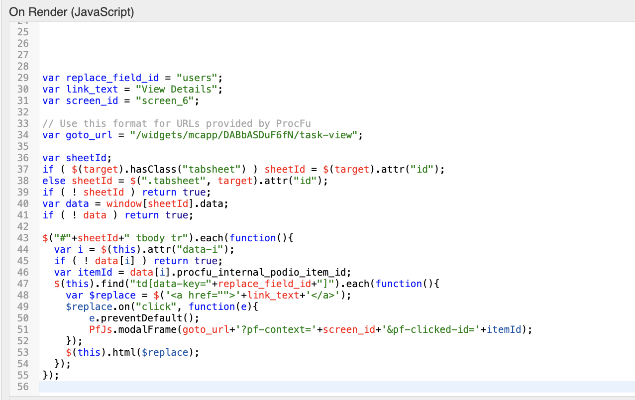Click line number 51 in the gutter

tap(23, 329)
